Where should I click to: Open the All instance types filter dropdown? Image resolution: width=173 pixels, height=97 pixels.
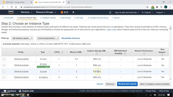point(22,38)
